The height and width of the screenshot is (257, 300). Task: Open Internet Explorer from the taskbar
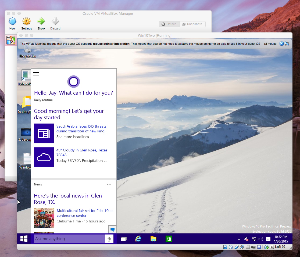coord(138,239)
